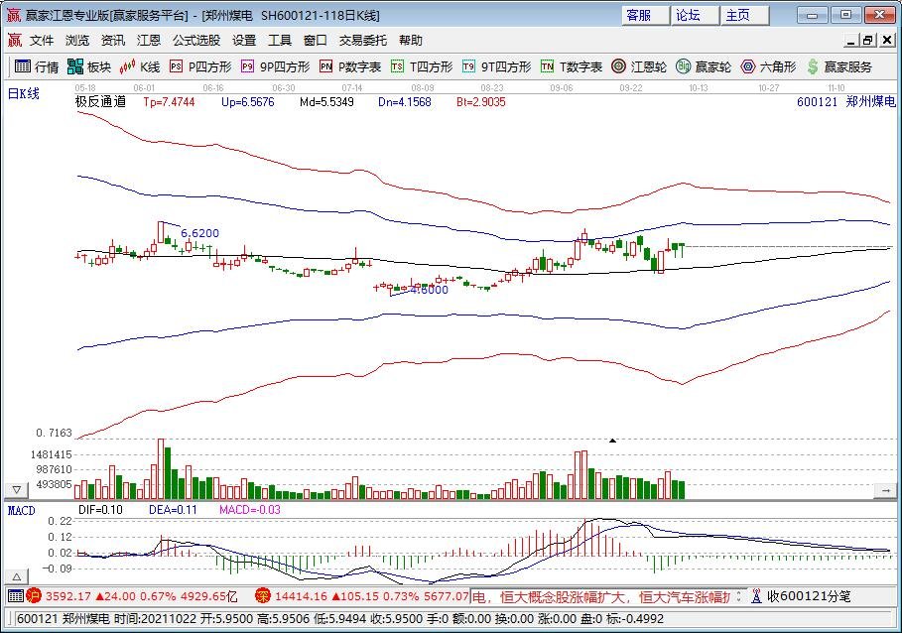Click the 主页 homepage button
Viewport: 902px width, 633px height.
739,15
